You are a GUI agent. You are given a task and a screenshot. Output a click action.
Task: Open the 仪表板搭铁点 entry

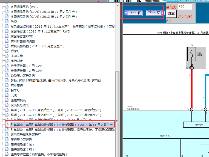pyautogui.click(x=20, y=105)
